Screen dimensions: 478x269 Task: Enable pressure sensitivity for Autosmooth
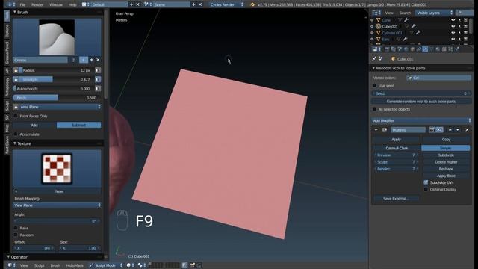[x=98, y=88]
